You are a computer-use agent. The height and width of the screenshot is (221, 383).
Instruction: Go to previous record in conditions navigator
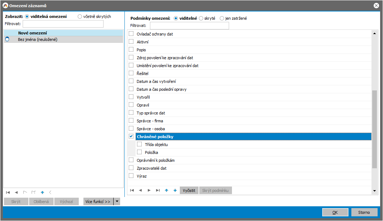[x=140, y=191]
